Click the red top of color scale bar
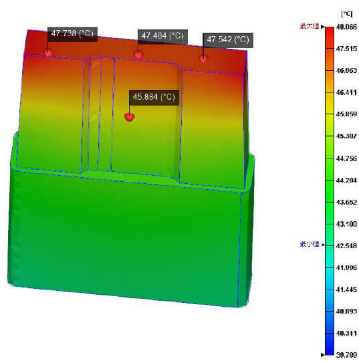Screen dimensions: 359x361 330,32
